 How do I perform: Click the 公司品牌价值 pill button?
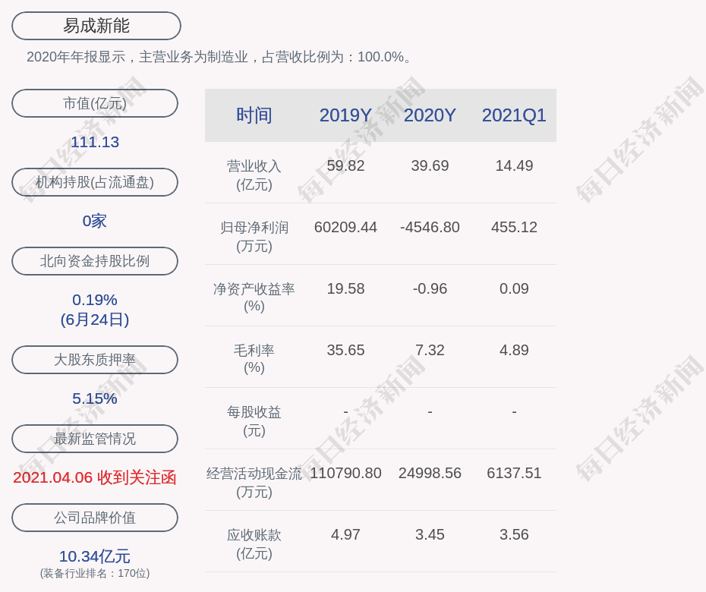(x=95, y=518)
